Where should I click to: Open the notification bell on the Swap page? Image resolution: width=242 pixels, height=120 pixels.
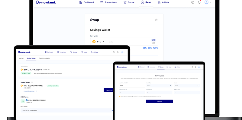[x=199, y=2]
